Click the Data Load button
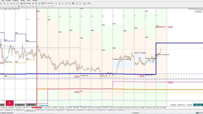Viewport: 203px width, 114px height. tap(198, 105)
